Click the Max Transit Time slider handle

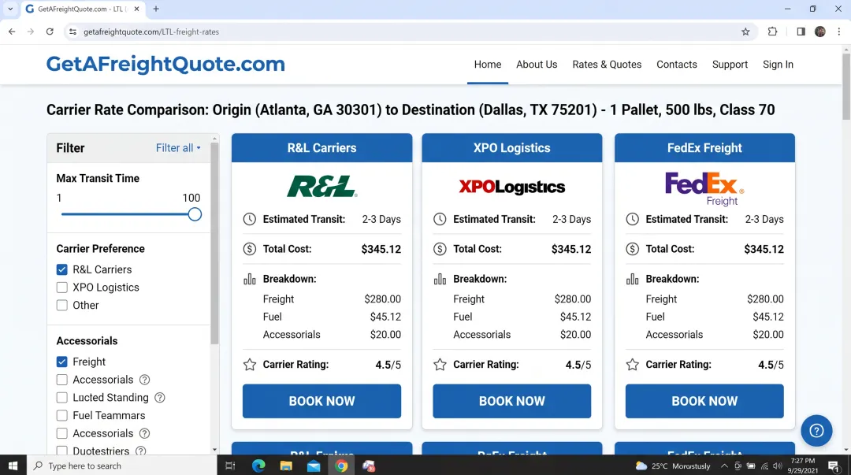[x=195, y=214]
